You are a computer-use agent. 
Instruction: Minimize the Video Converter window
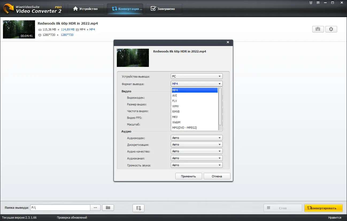tap(325, 3)
